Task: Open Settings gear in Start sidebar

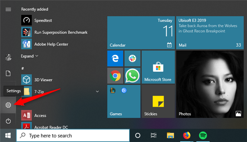Action: click(x=8, y=105)
